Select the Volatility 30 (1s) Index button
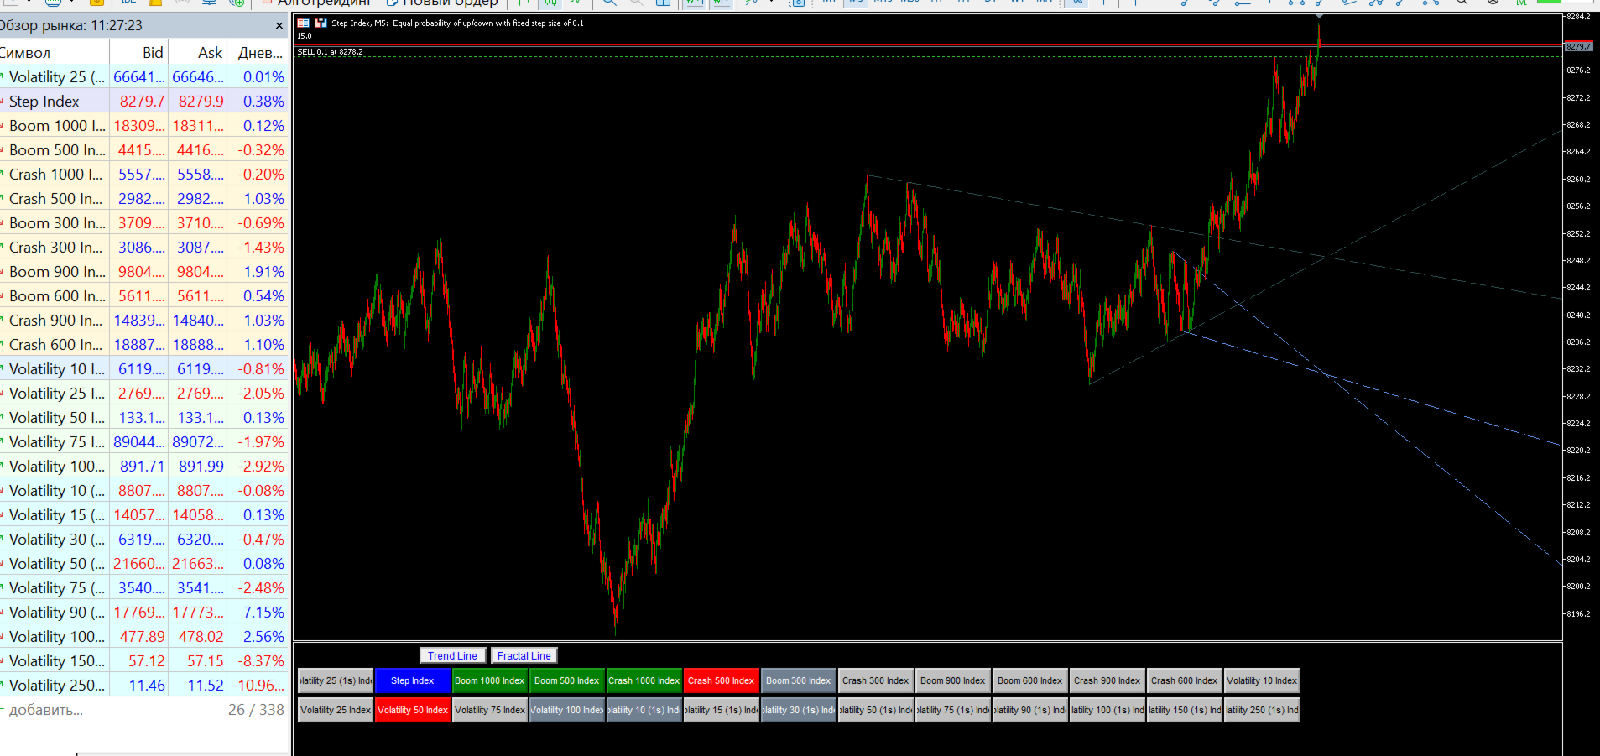Screen dimensions: 1600x756 coord(798,710)
